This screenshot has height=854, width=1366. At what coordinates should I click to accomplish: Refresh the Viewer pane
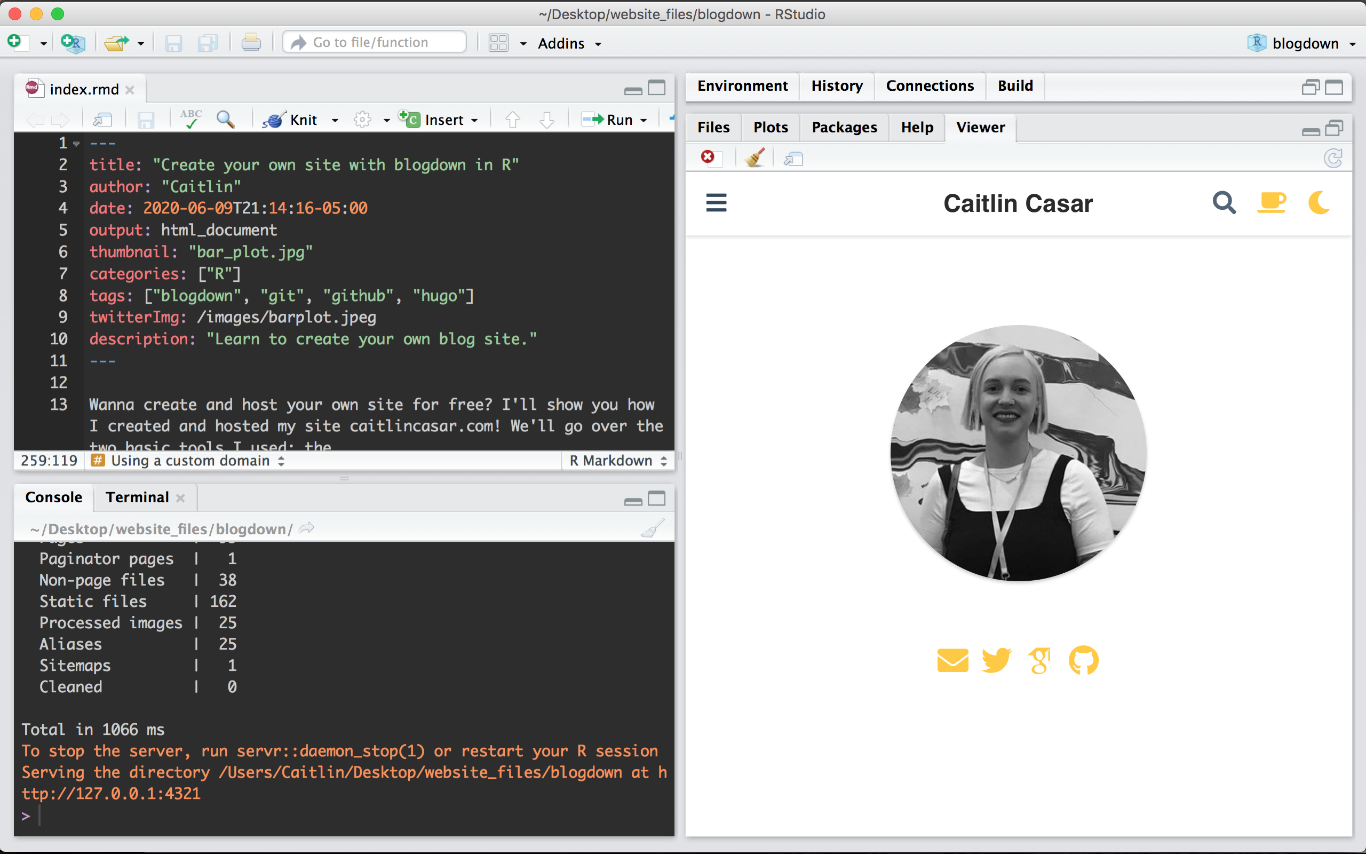pos(1333,158)
